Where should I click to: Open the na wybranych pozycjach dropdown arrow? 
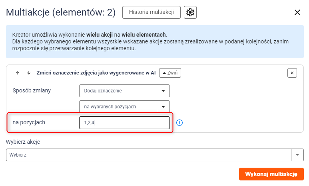[163, 107]
